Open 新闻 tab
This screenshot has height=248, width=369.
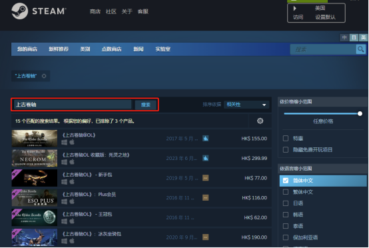click(139, 49)
